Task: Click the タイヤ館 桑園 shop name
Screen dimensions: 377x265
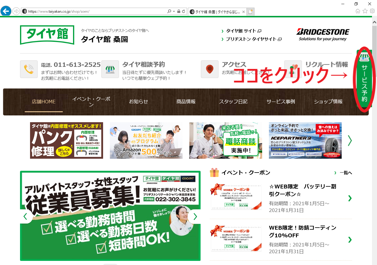Action: 105,39
